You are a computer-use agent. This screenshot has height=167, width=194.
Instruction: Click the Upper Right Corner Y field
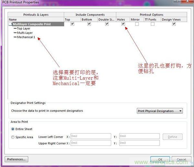tap(139, 143)
